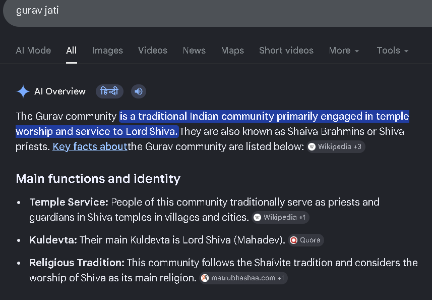The width and height of the screenshot is (432, 300).
Task: Open the Quora source chip
Action: (306, 240)
